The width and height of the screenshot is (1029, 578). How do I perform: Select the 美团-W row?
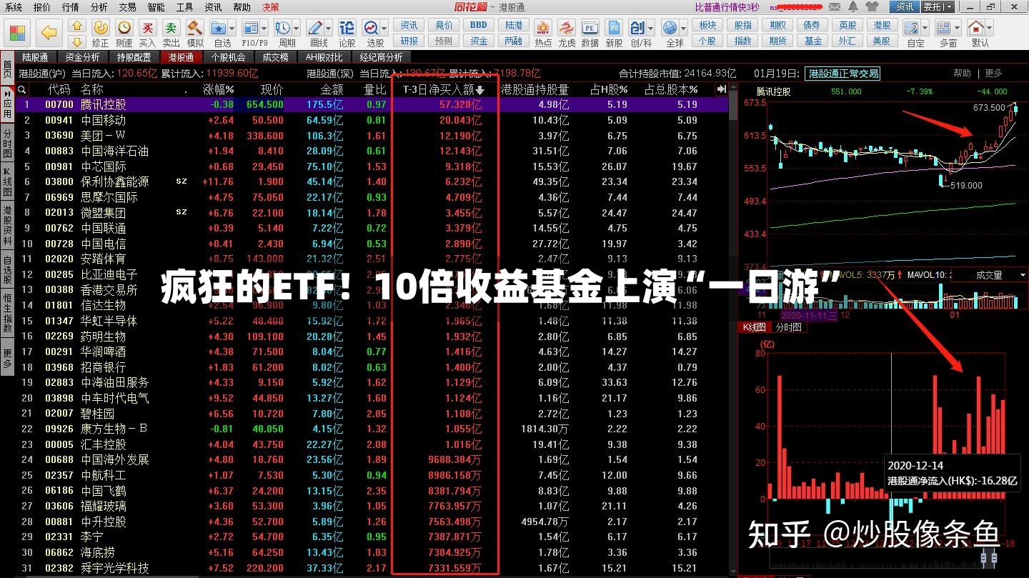coord(373,136)
